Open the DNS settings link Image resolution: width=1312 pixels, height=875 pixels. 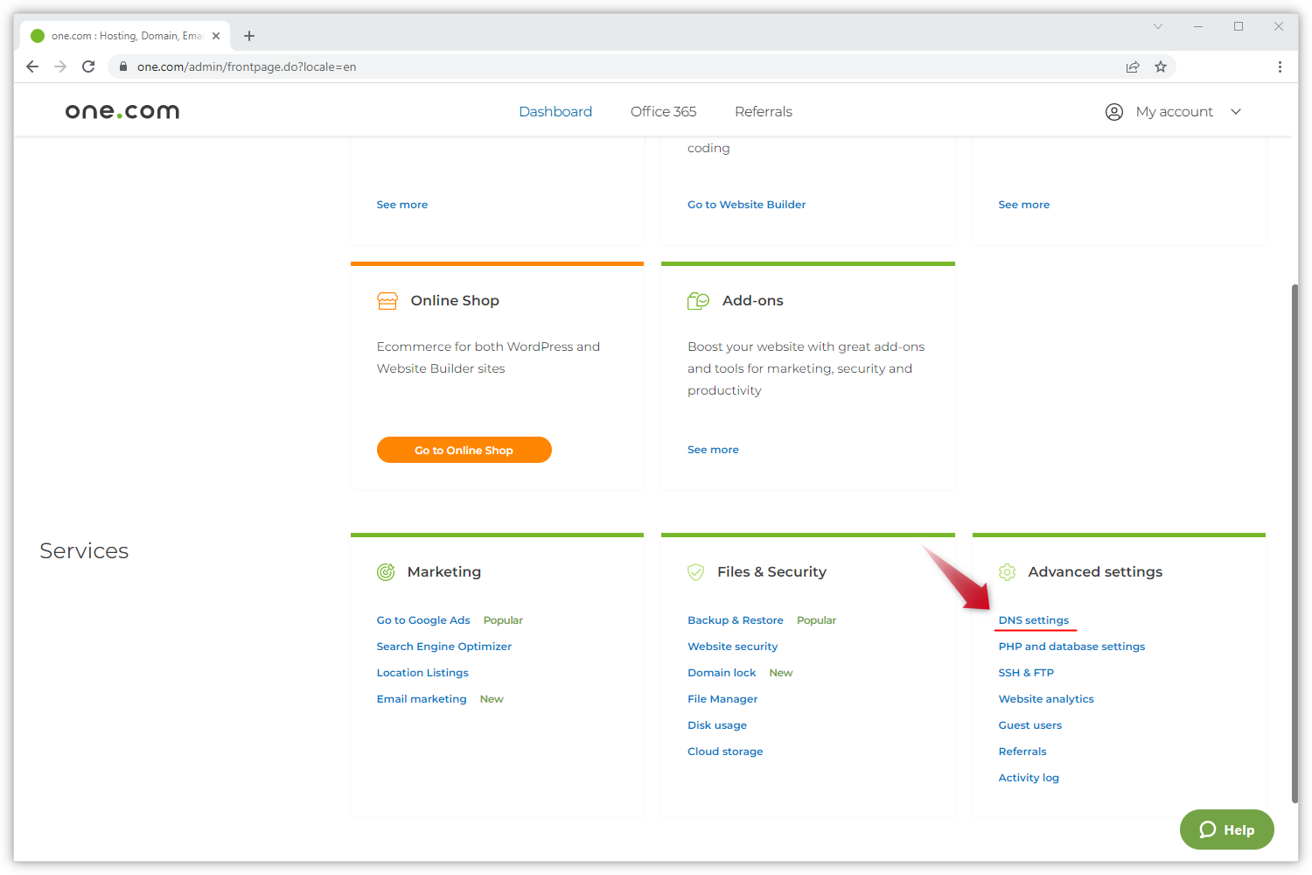(1033, 620)
